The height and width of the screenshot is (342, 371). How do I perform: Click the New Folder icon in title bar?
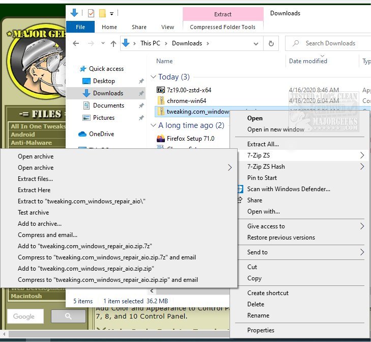(x=102, y=13)
